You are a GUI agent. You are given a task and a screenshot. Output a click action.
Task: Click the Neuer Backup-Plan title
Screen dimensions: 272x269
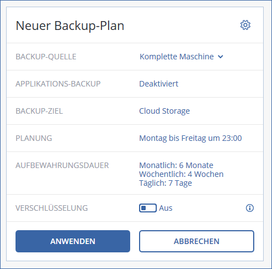[70, 26]
